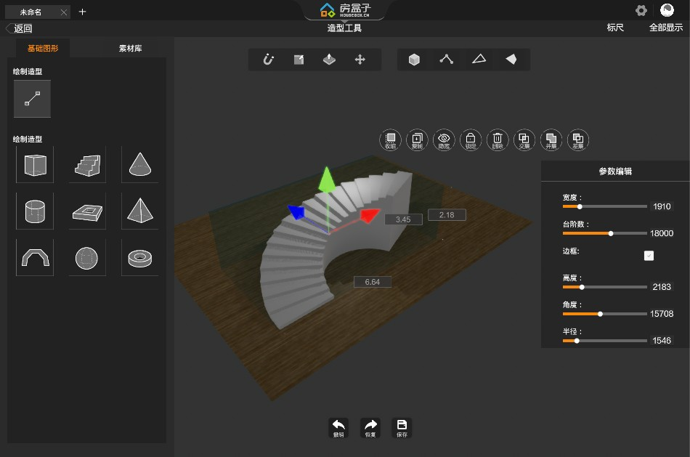Screen dimensions: 690x457
Task: Switch to edge triangle edit mode
Action: click(x=479, y=59)
